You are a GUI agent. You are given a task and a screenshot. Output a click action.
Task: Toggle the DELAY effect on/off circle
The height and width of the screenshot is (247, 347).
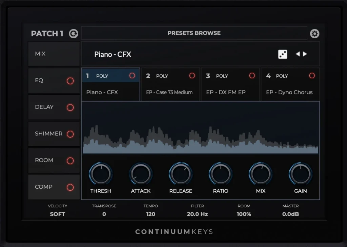[x=70, y=107]
